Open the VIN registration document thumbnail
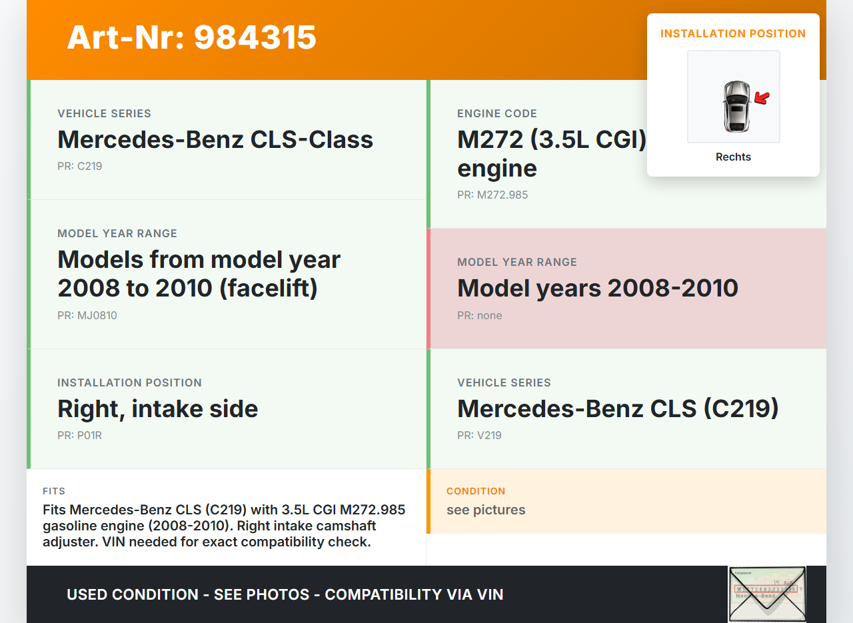This screenshot has width=853, height=623. click(766, 593)
